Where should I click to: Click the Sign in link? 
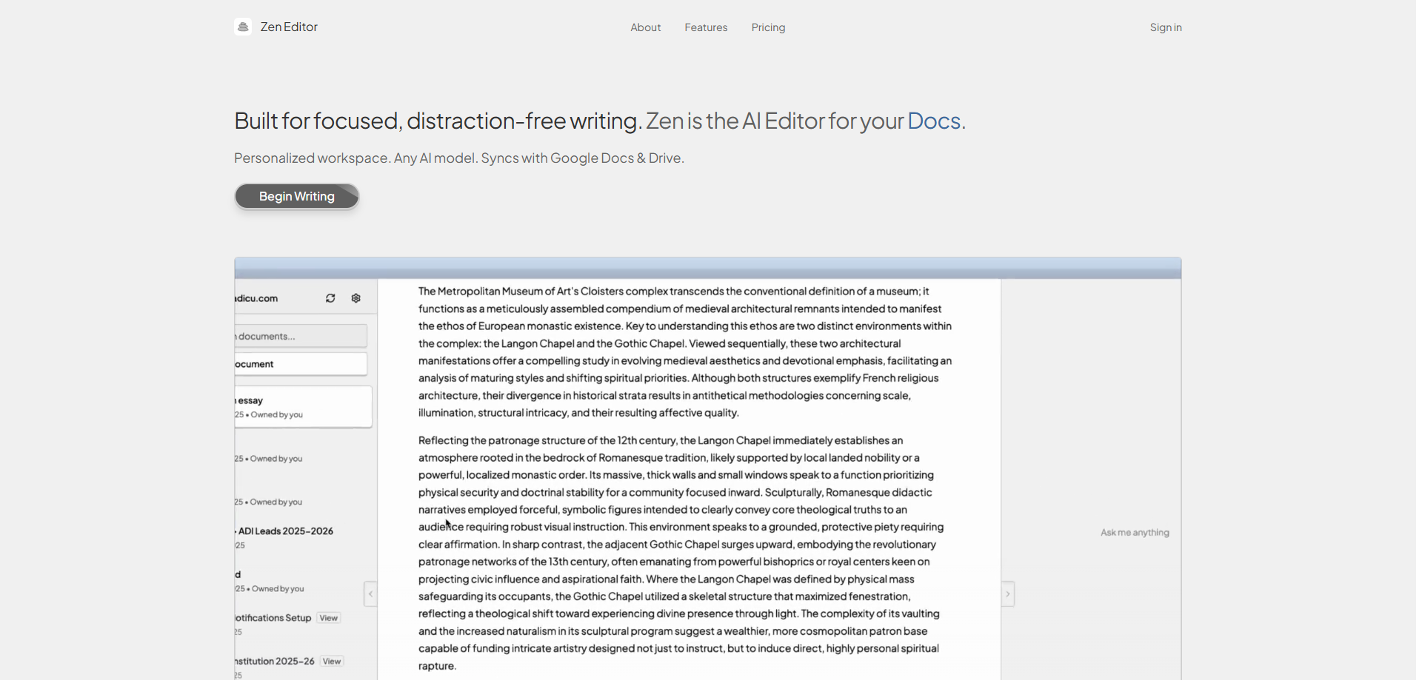click(1166, 27)
